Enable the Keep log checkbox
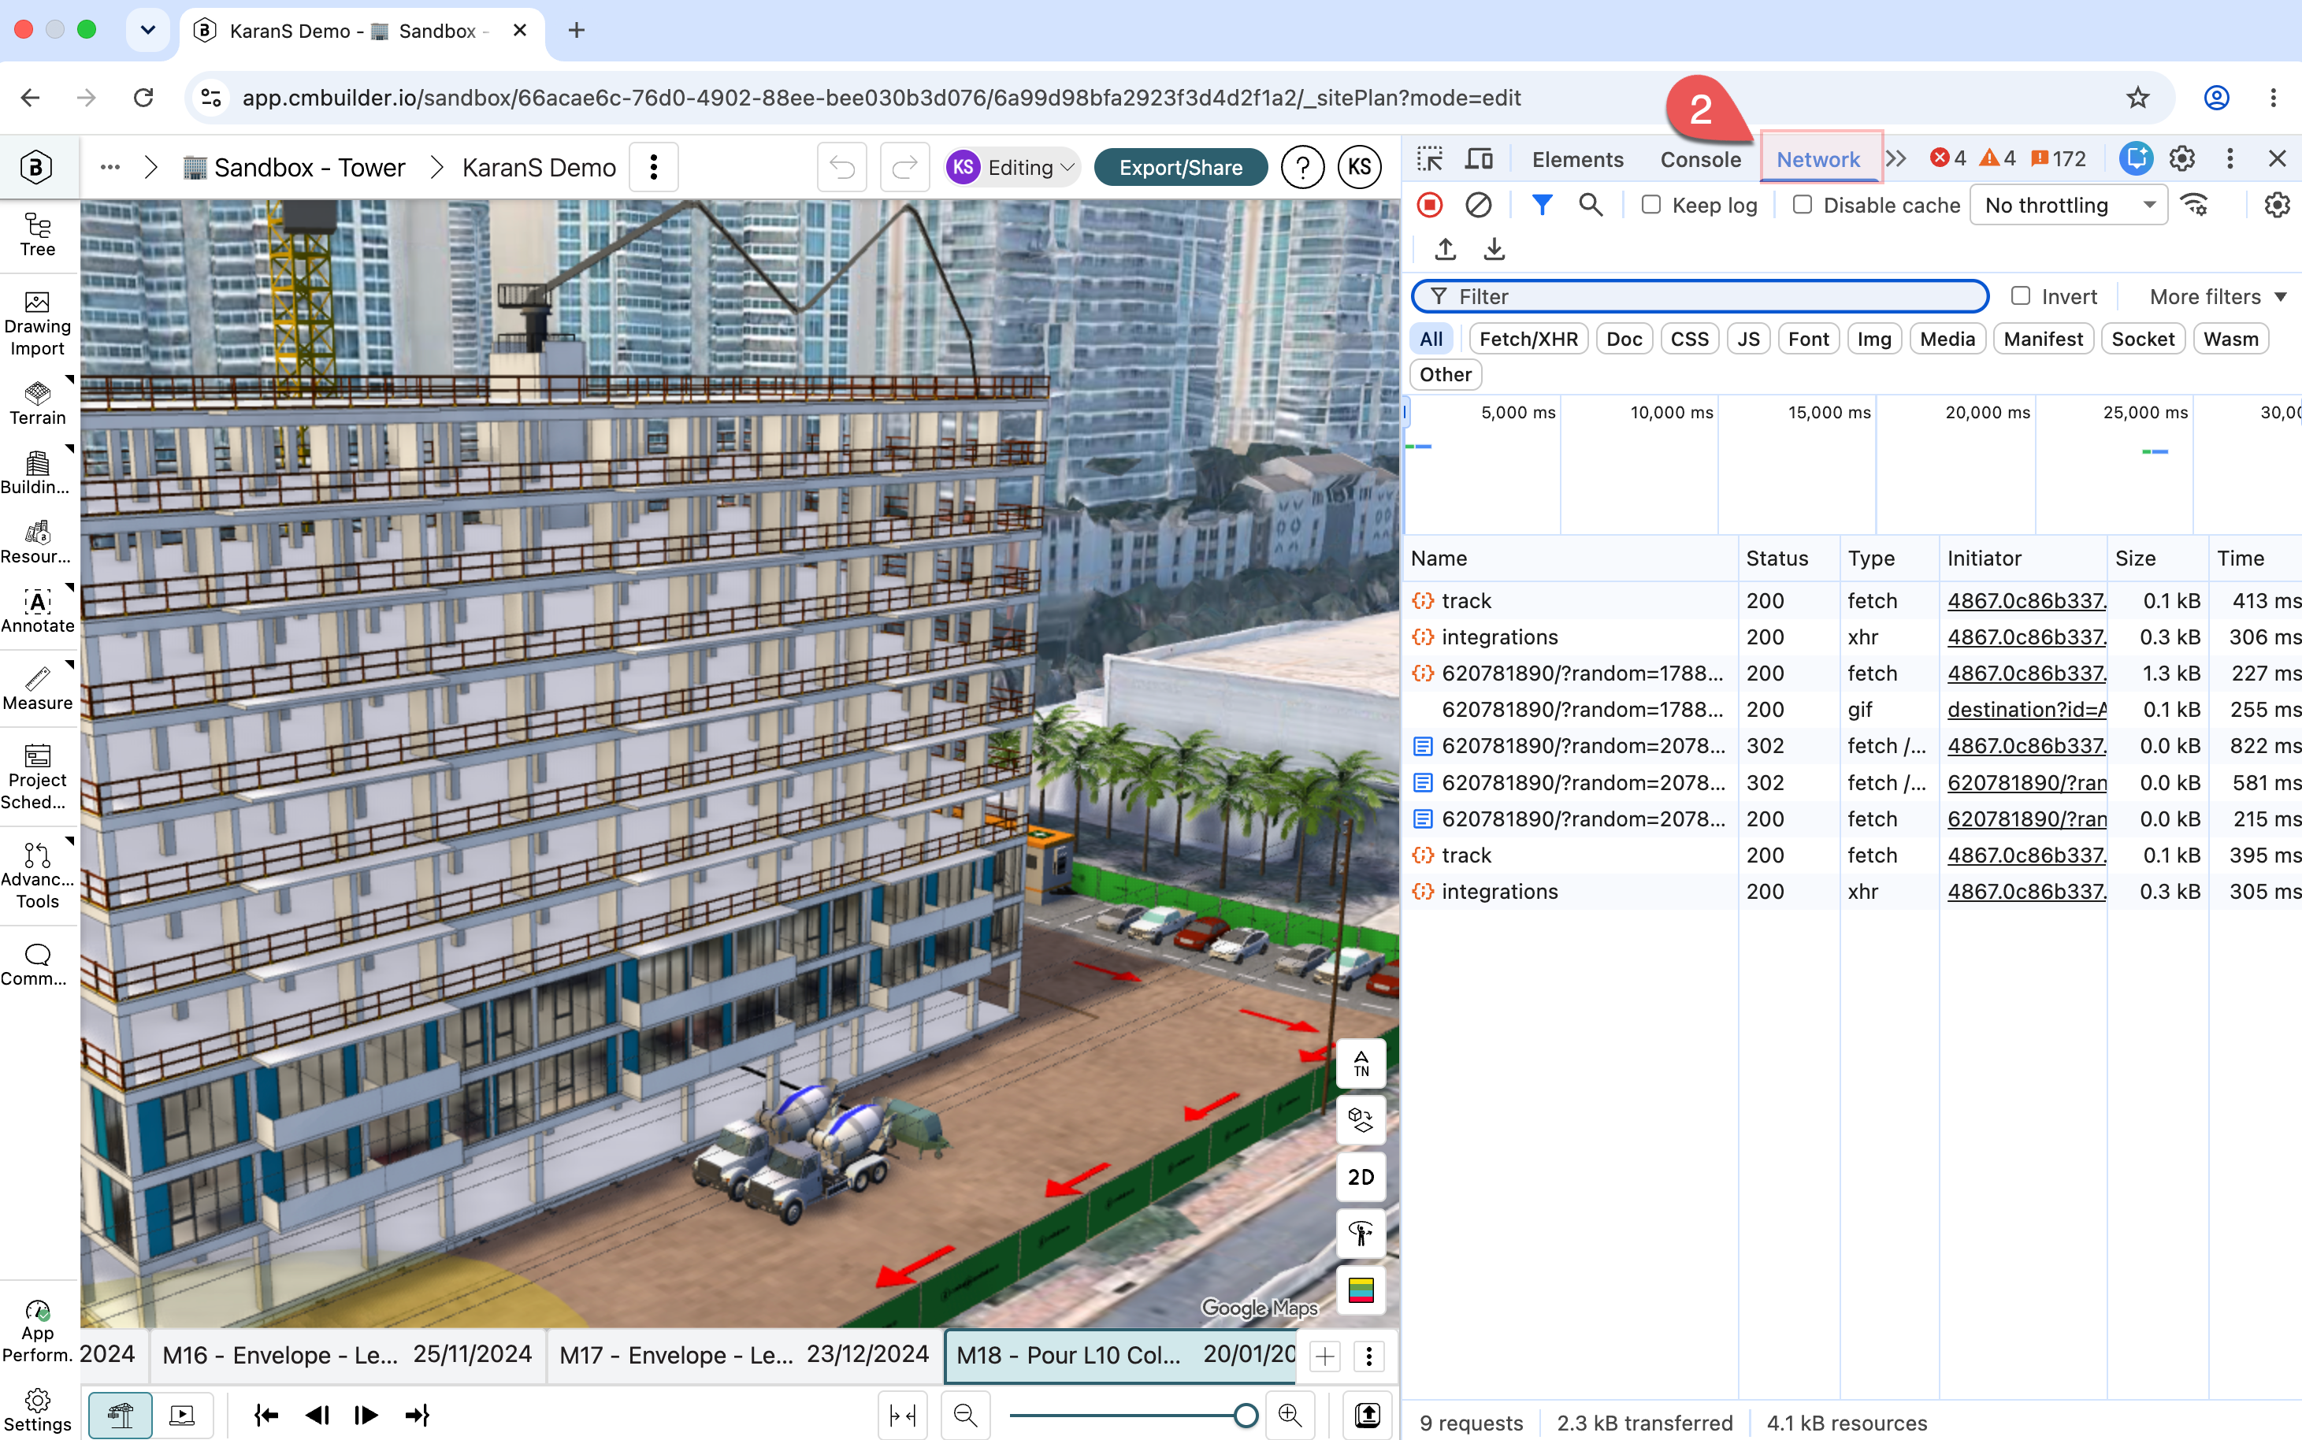The image size is (2302, 1440). (x=1650, y=205)
